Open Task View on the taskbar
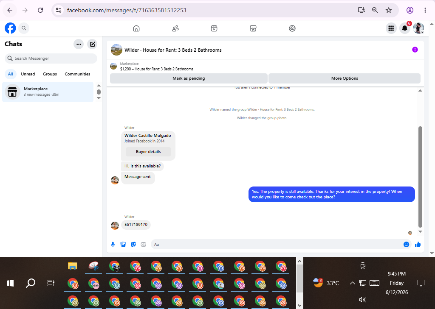 (x=51, y=283)
